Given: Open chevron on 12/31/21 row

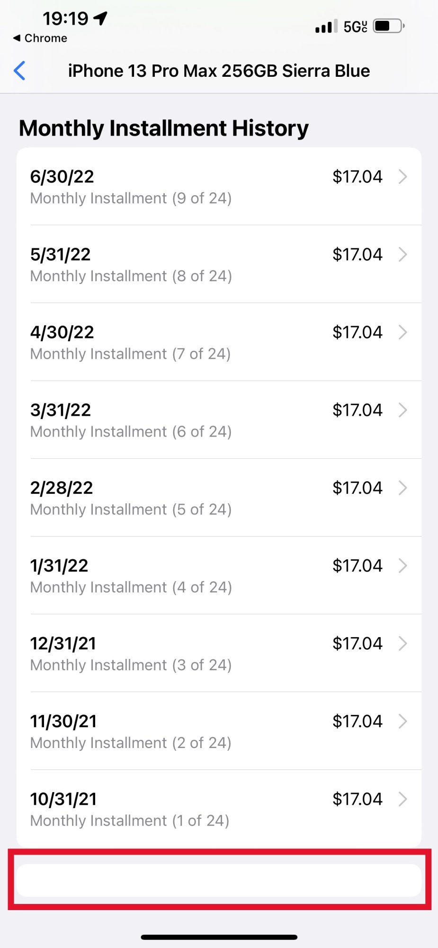Looking at the screenshot, I should point(403,643).
